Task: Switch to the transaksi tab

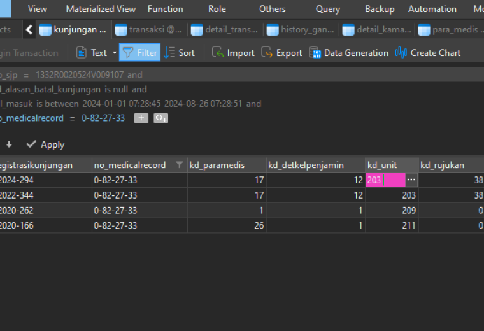Action: (x=149, y=30)
